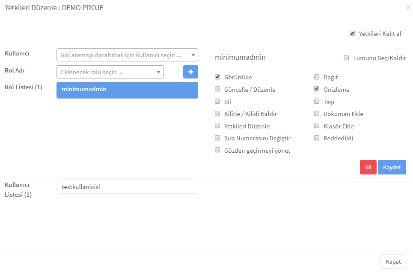The image size is (413, 273).
Task: Check the Doküman Ekle checkbox
Action: (317, 113)
